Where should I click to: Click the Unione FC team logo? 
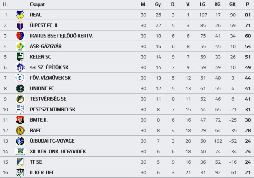tap(20, 88)
